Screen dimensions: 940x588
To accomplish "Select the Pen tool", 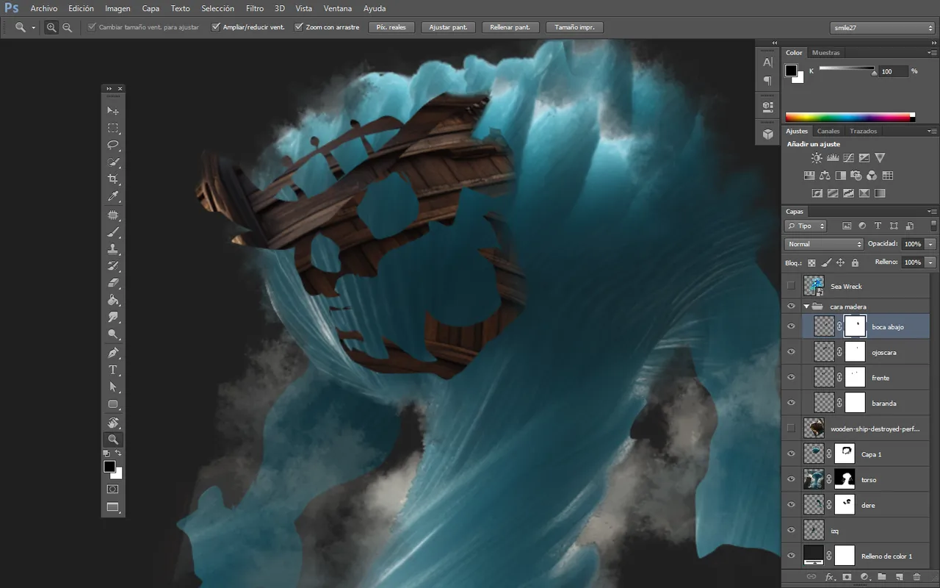I will pyautogui.click(x=112, y=353).
